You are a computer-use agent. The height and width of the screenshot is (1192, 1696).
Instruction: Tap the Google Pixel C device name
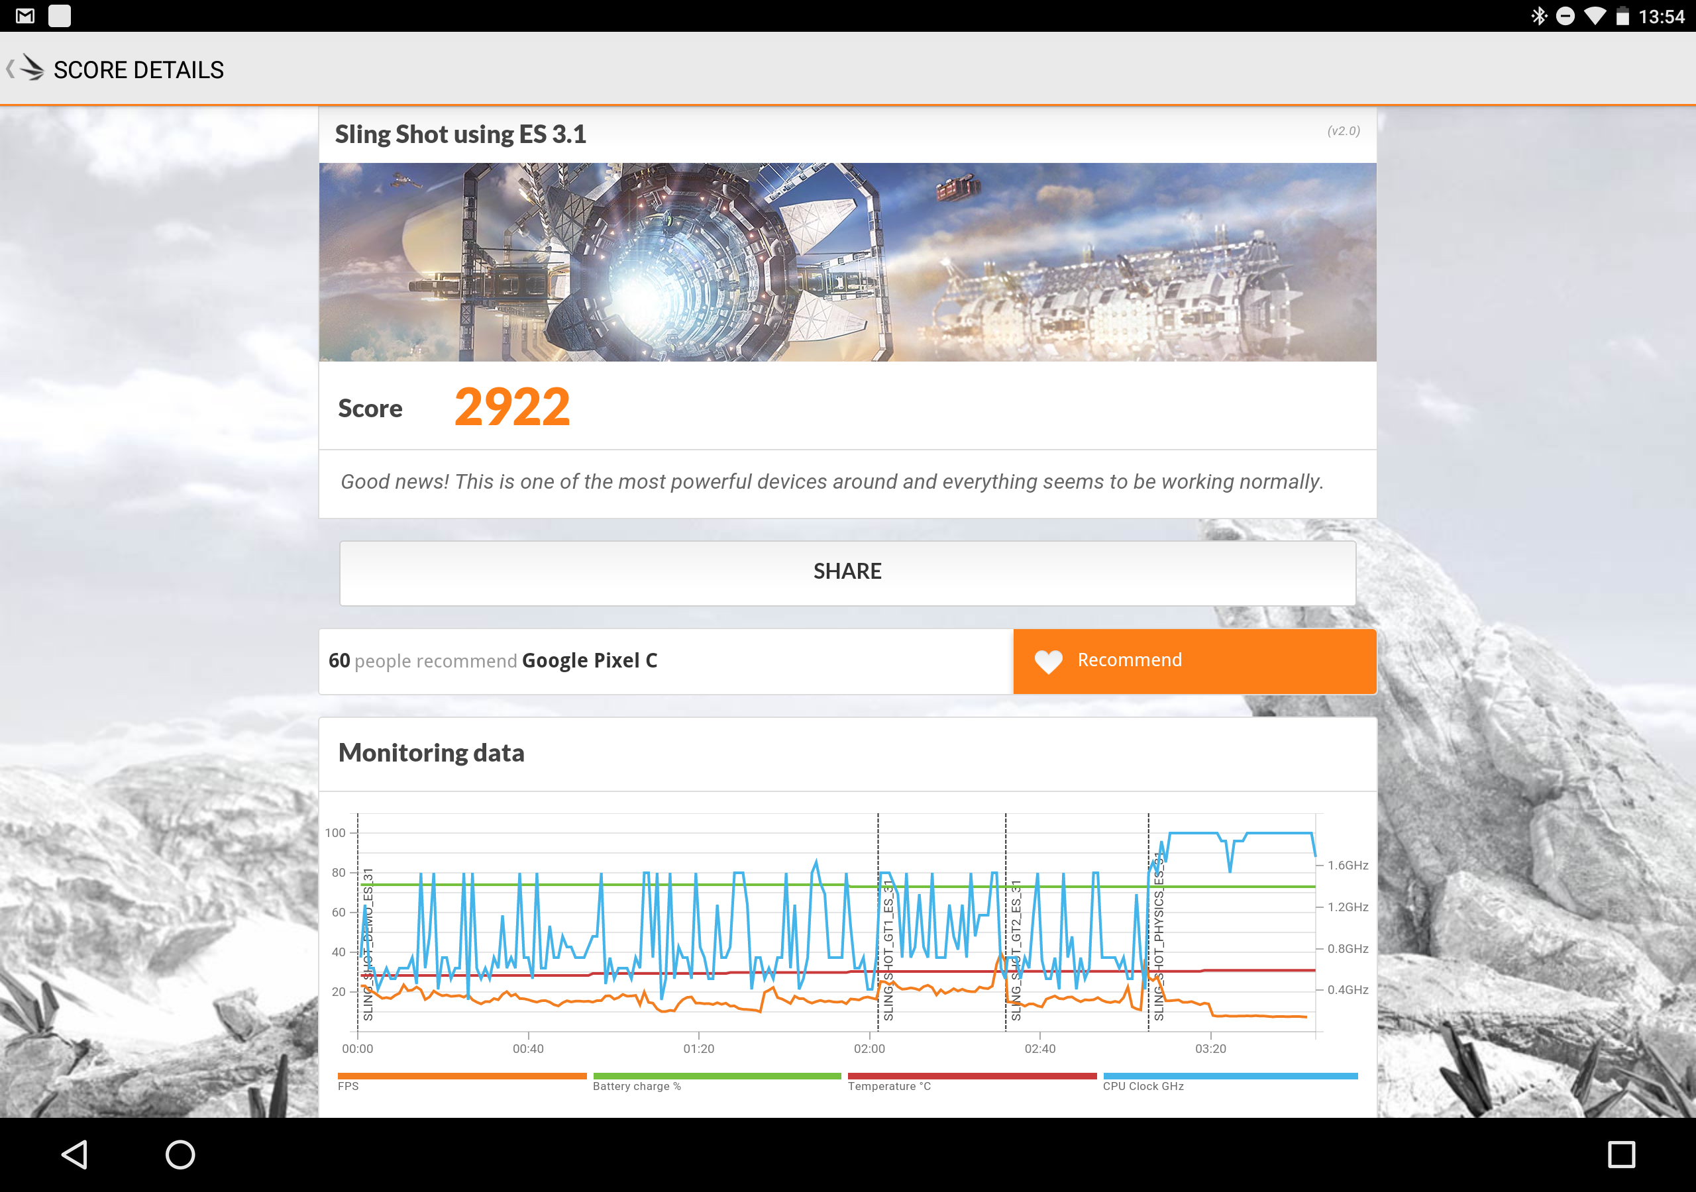click(590, 660)
